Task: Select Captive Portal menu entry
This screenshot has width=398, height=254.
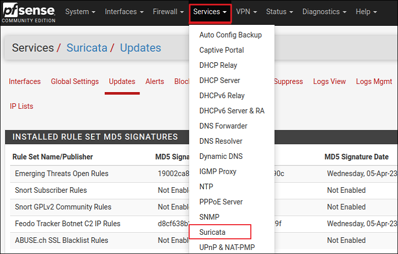Action: [222, 50]
